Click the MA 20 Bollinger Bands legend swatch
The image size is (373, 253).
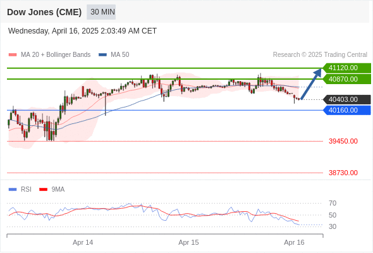[13, 55]
